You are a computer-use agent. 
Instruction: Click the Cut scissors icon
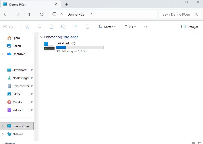27,27
